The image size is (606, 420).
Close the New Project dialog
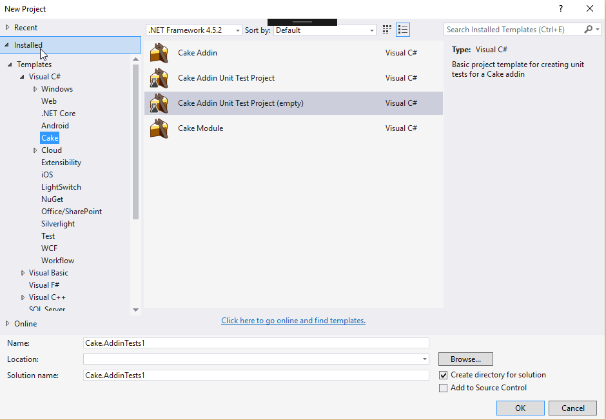(590, 8)
